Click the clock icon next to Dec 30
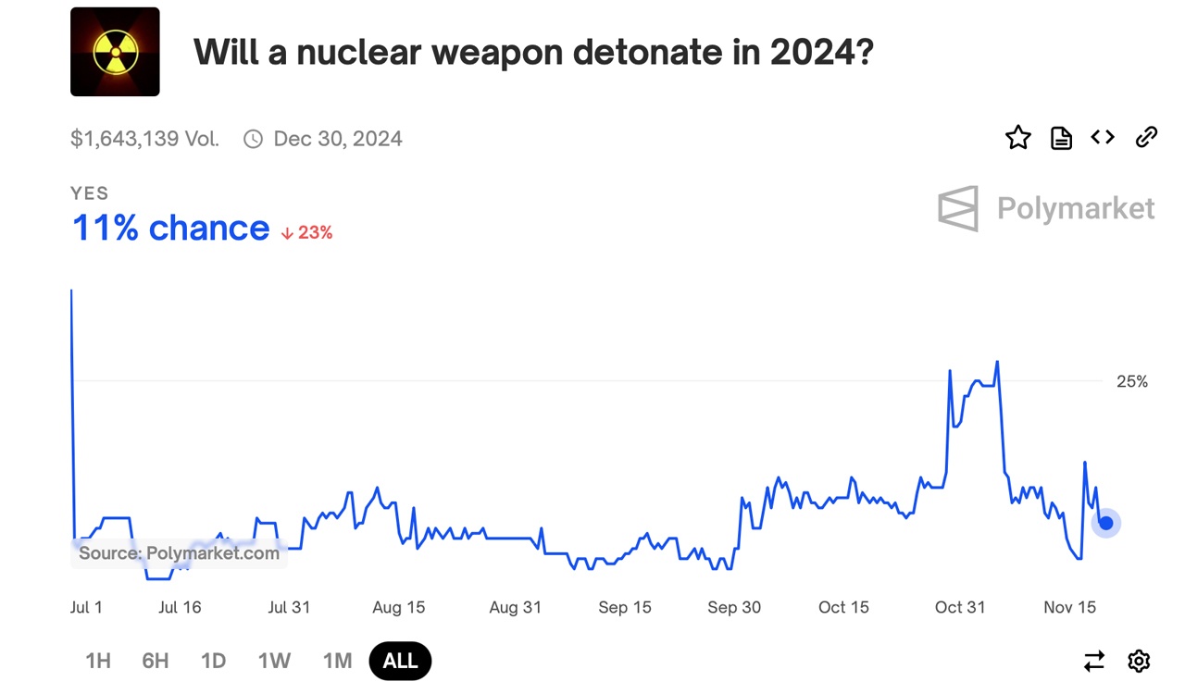 coord(251,137)
